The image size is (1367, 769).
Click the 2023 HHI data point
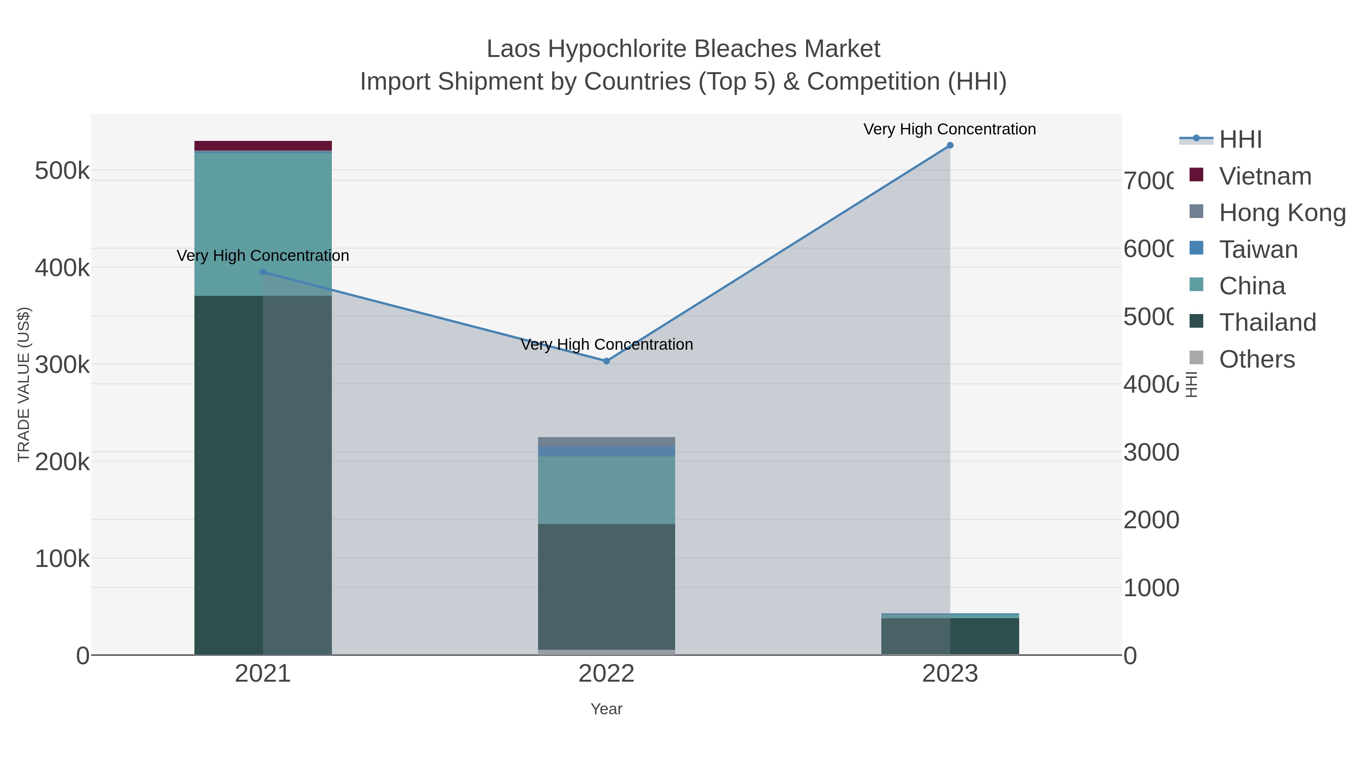(950, 145)
